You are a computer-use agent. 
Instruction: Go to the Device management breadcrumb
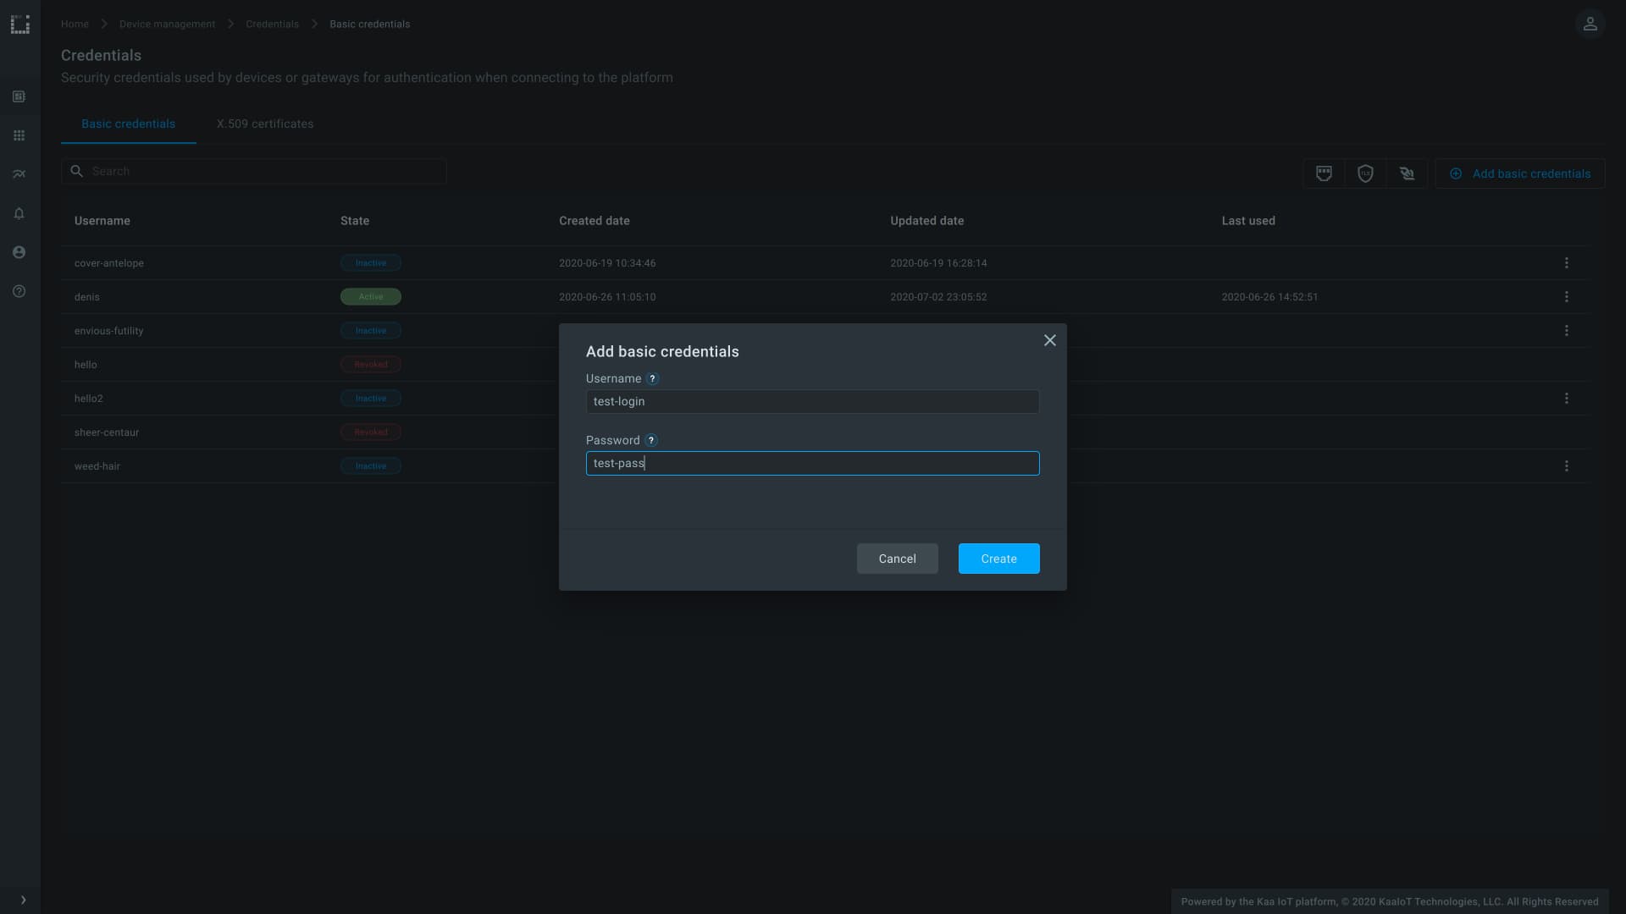click(x=167, y=24)
